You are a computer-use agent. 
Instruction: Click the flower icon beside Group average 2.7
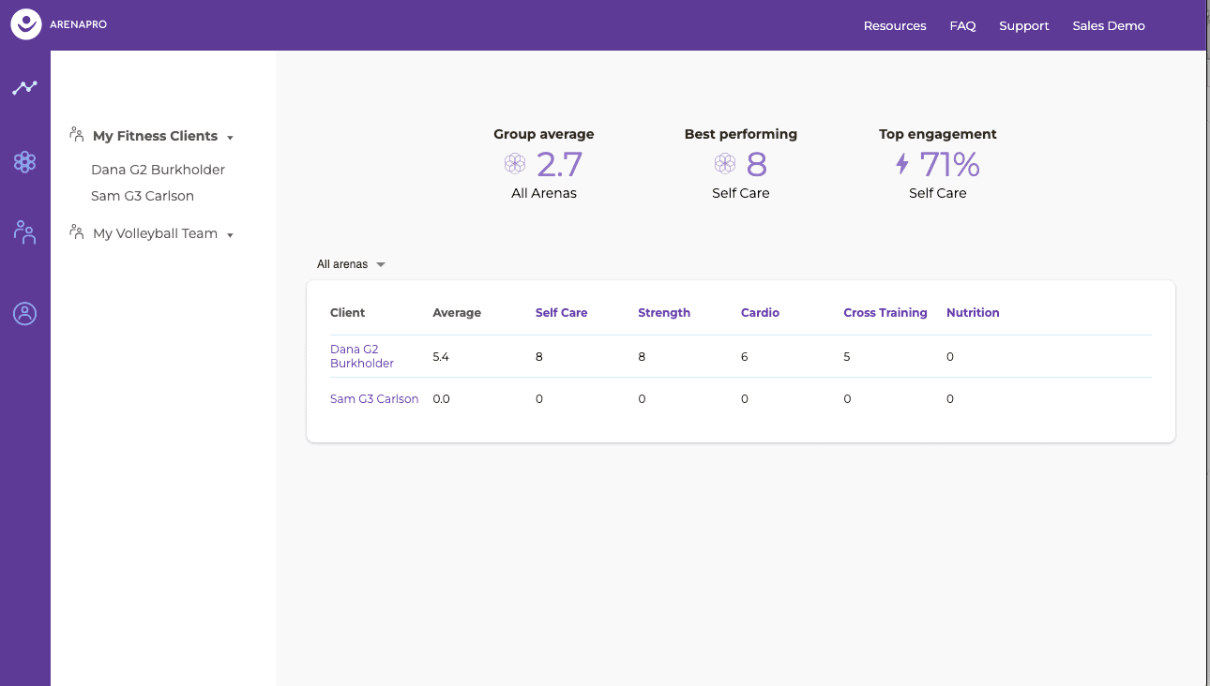click(514, 163)
